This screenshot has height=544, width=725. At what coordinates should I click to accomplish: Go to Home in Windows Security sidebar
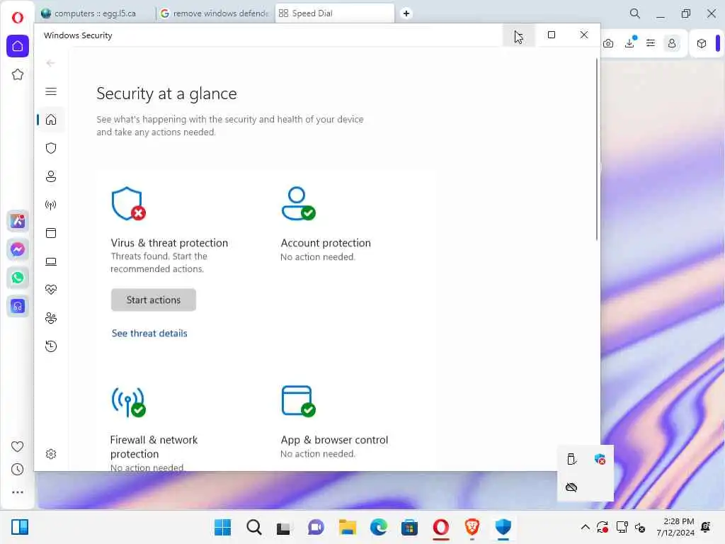click(x=51, y=120)
